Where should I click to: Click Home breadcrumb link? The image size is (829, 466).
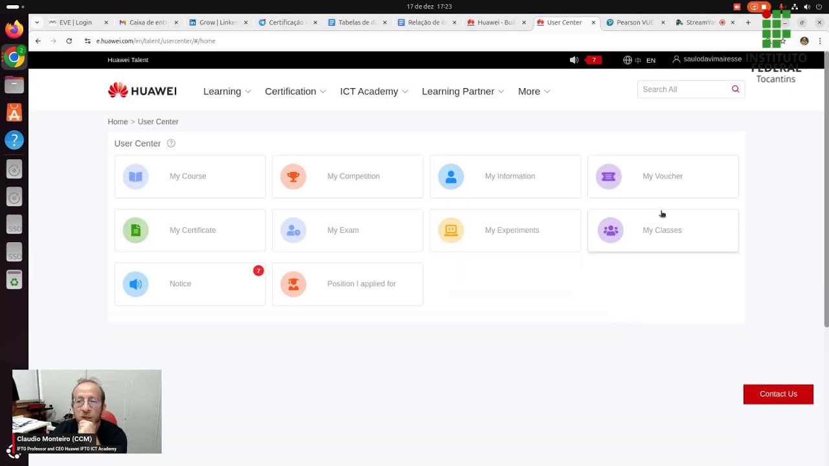click(118, 122)
